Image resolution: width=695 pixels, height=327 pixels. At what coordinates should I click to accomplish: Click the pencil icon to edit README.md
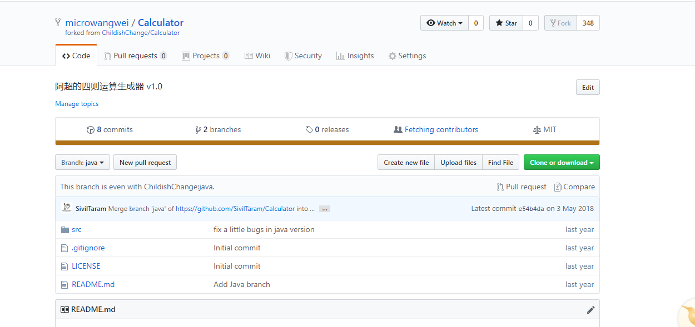click(x=590, y=310)
